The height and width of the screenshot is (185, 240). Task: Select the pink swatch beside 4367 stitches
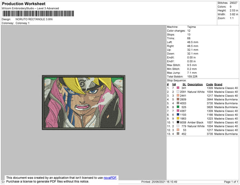[x=178, y=111]
